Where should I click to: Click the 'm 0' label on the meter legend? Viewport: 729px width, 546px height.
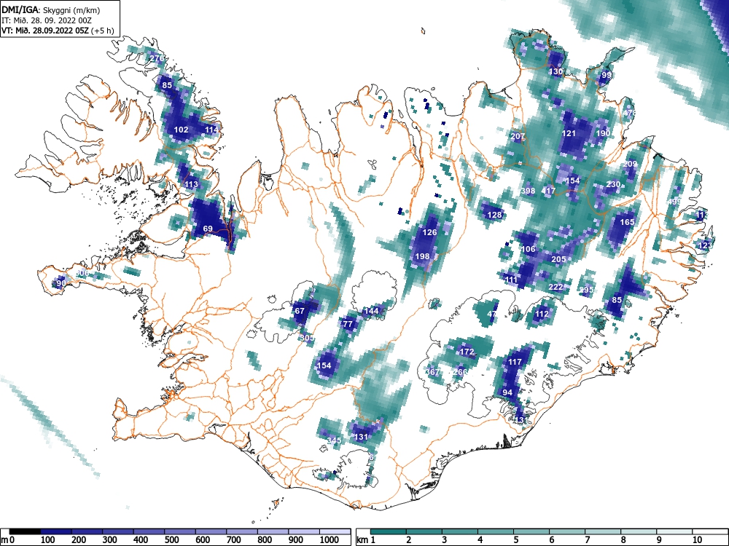(x=8, y=539)
